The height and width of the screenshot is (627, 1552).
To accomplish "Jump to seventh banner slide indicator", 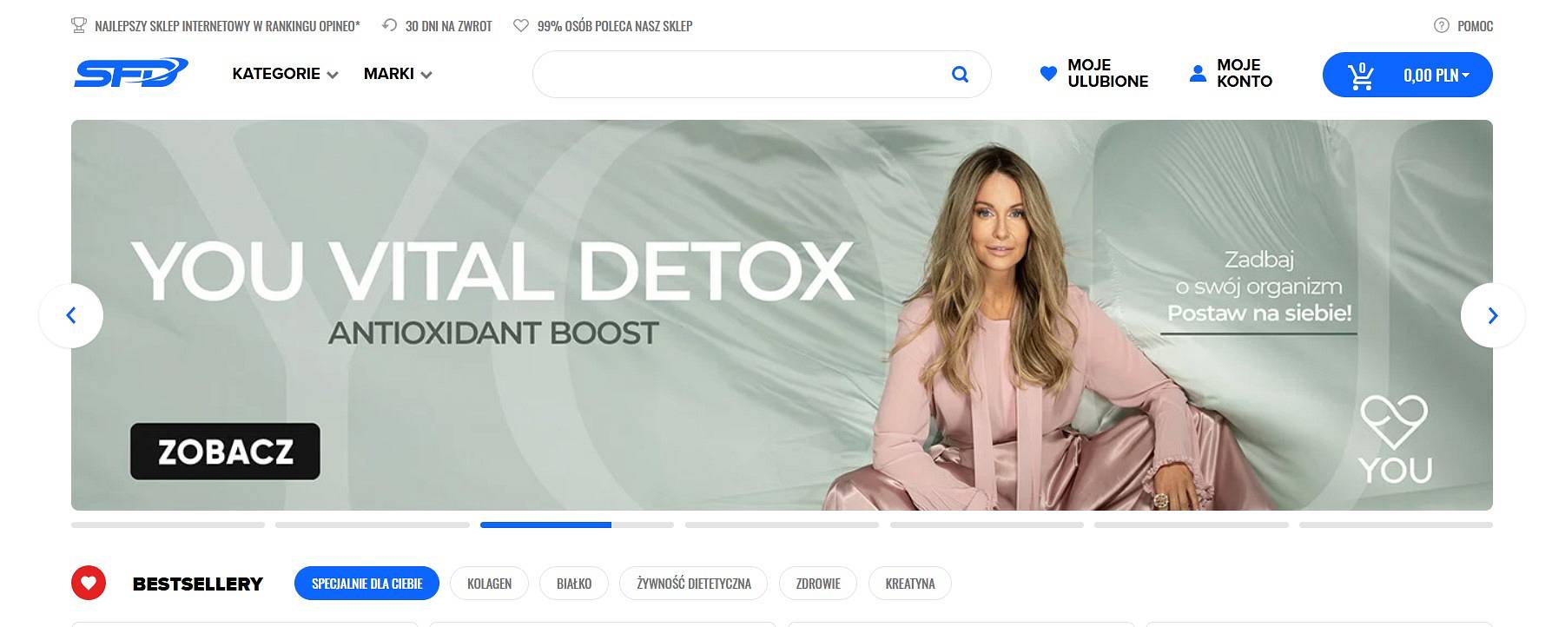I will click(1396, 525).
